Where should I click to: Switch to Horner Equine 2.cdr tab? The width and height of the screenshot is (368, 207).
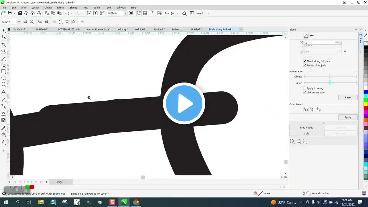(x=98, y=29)
